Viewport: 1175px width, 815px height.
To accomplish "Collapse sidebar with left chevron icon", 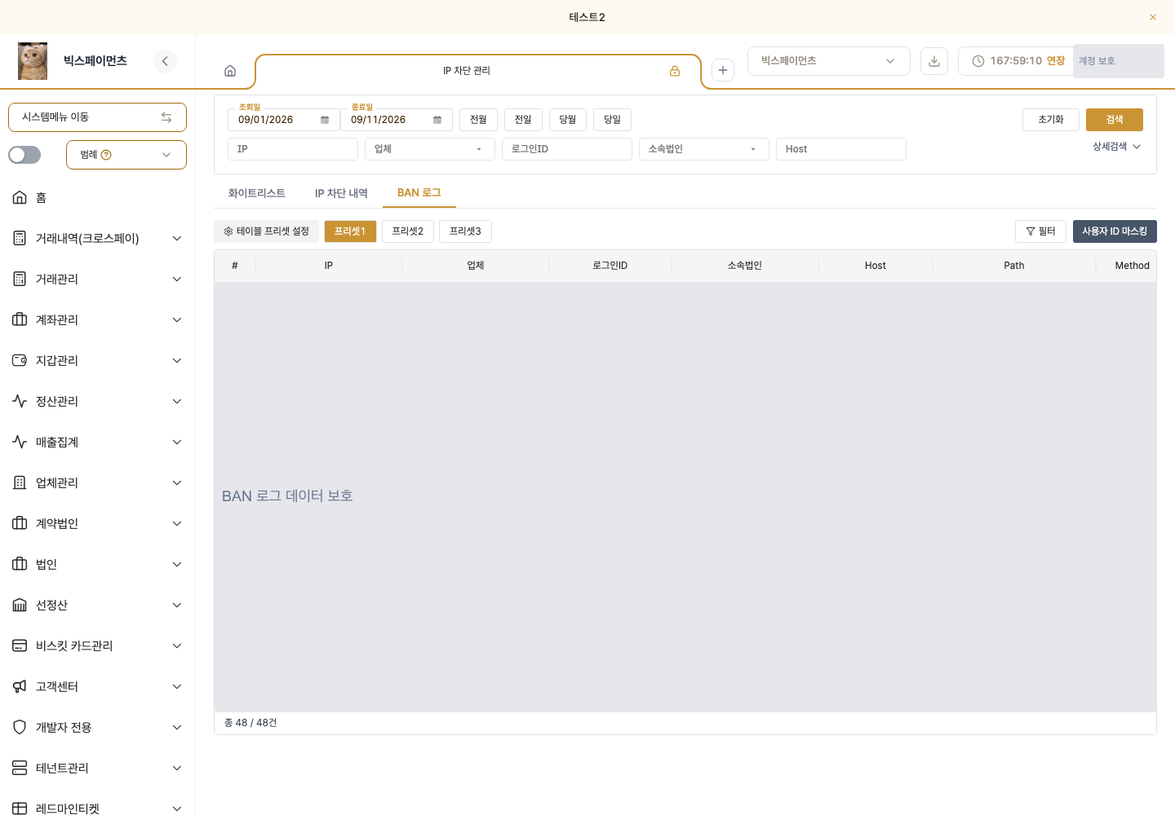I will [165, 61].
